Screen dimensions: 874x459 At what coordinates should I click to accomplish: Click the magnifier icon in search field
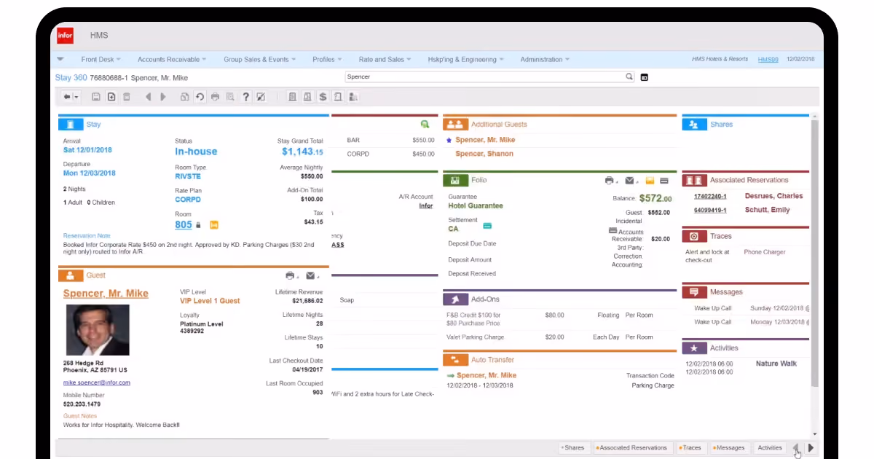[629, 76]
